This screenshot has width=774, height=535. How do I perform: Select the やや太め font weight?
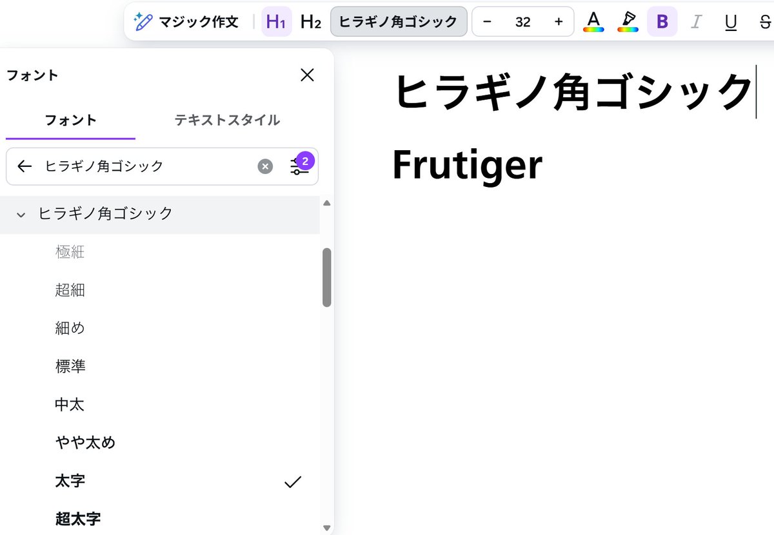click(159, 443)
